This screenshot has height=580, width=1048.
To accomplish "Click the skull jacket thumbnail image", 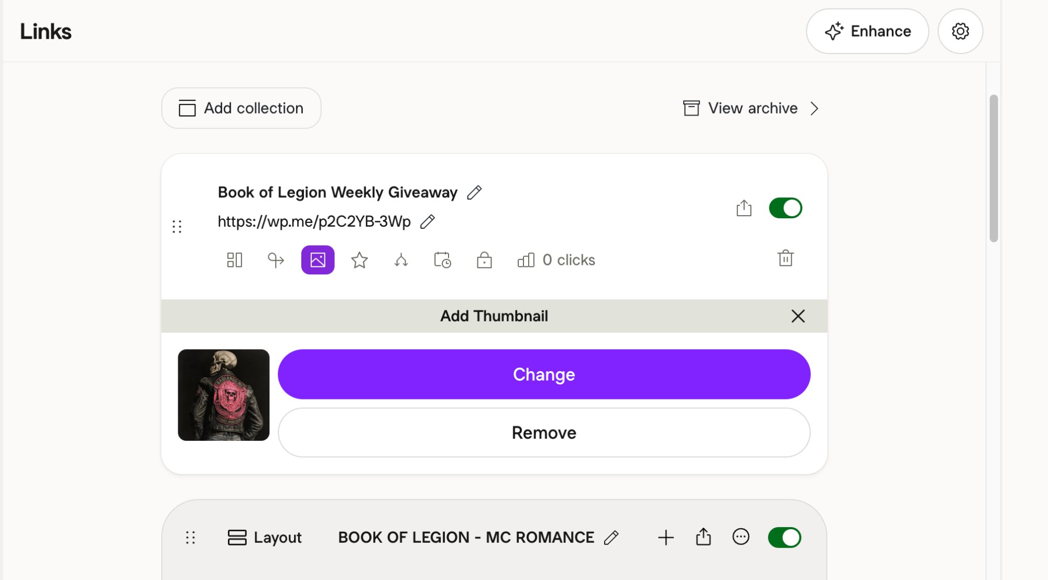I will point(224,395).
